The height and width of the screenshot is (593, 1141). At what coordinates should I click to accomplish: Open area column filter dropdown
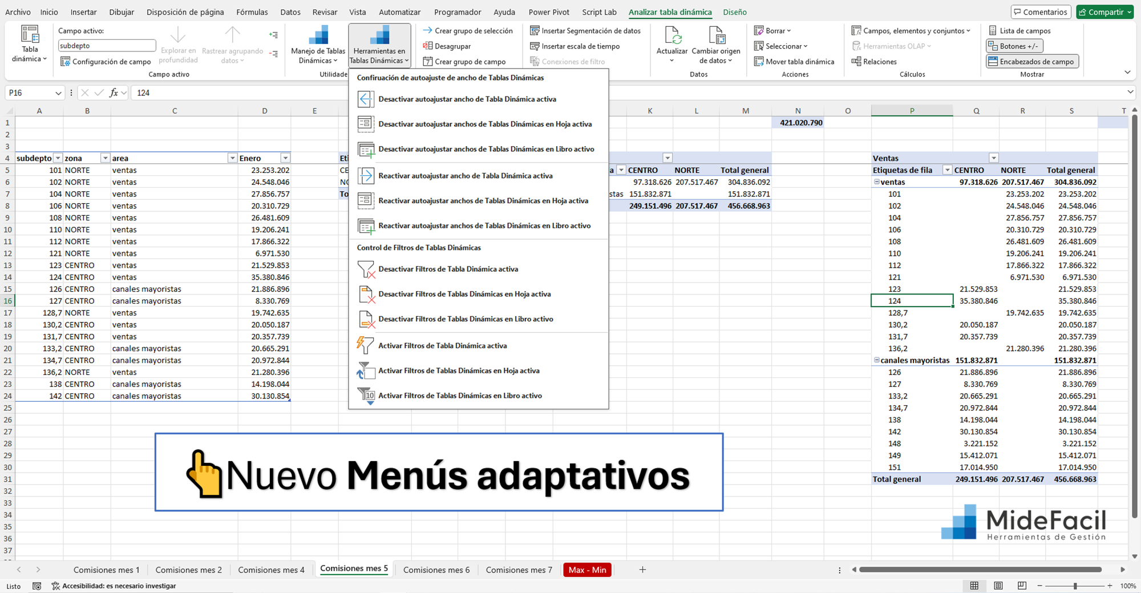(x=232, y=158)
